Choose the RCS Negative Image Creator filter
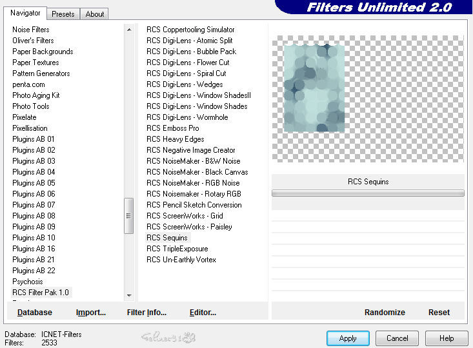The image size is (473, 348). point(190,150)
